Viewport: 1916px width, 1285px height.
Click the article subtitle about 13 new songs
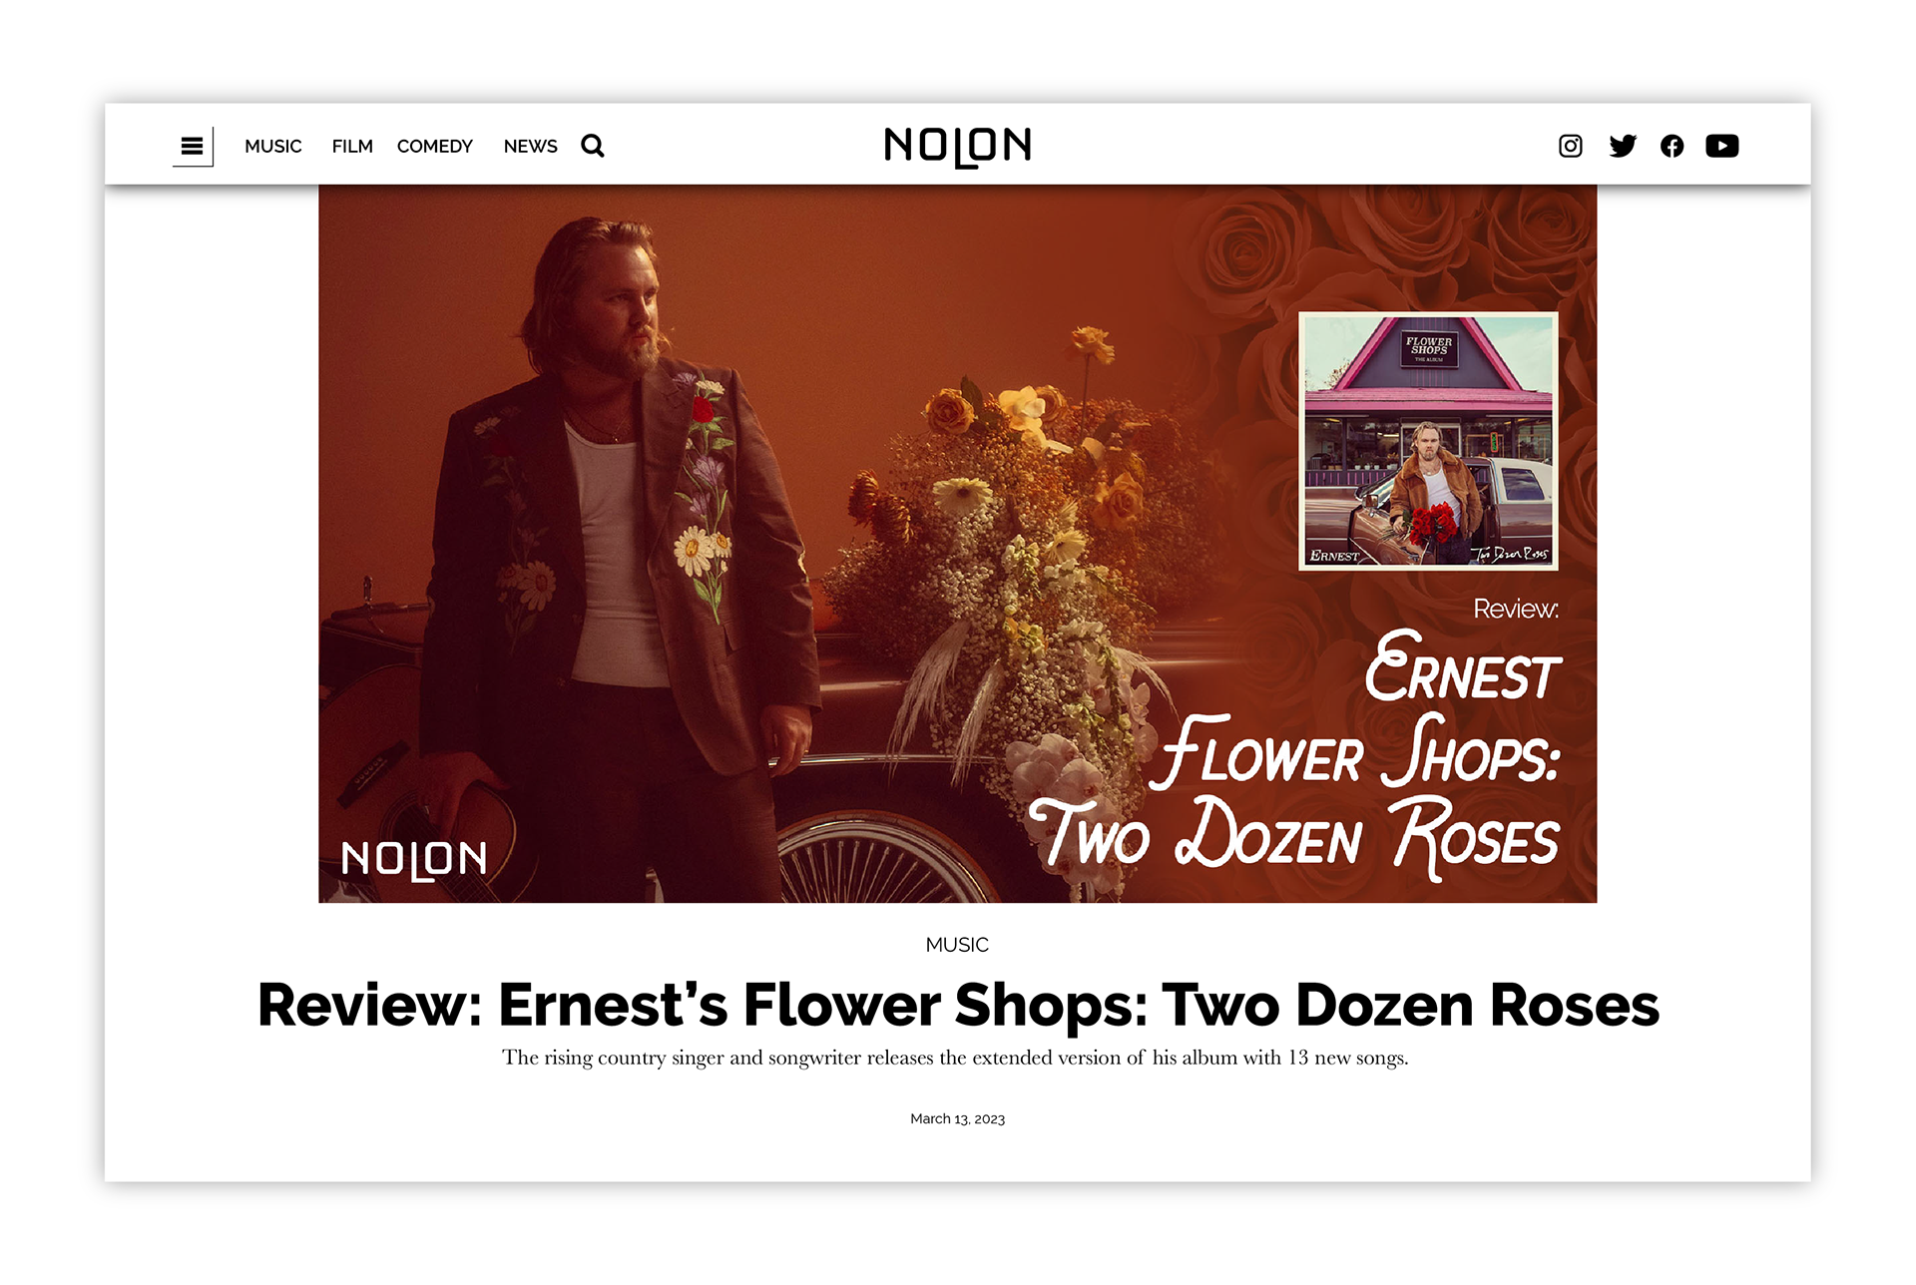pos(955,1058)
